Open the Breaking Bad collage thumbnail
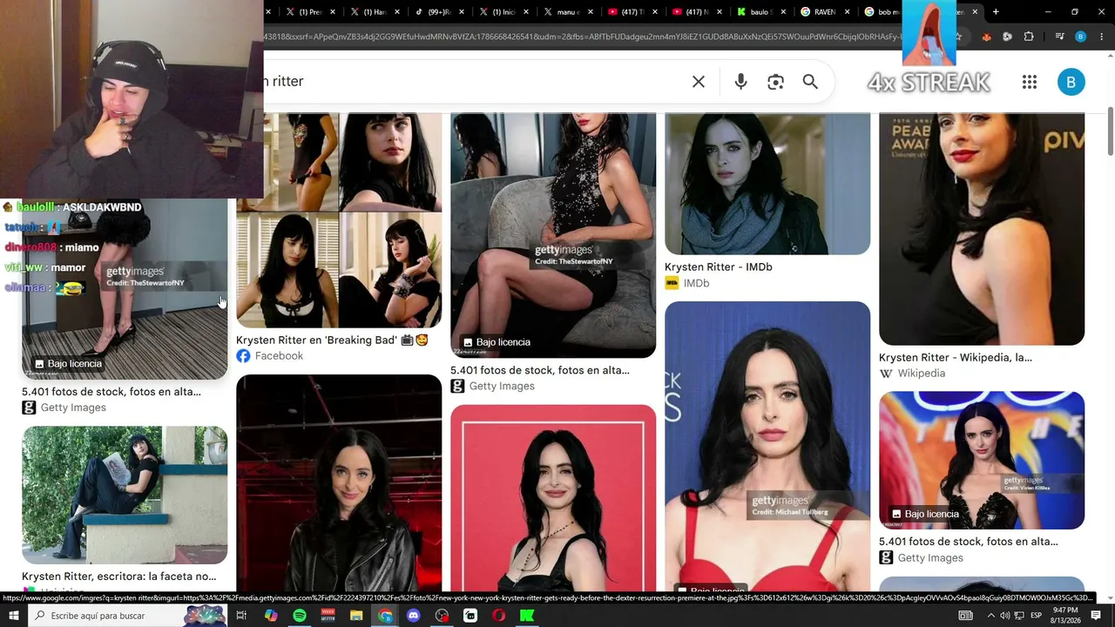Screen dimensions: 1115x627 coord(339,220)
